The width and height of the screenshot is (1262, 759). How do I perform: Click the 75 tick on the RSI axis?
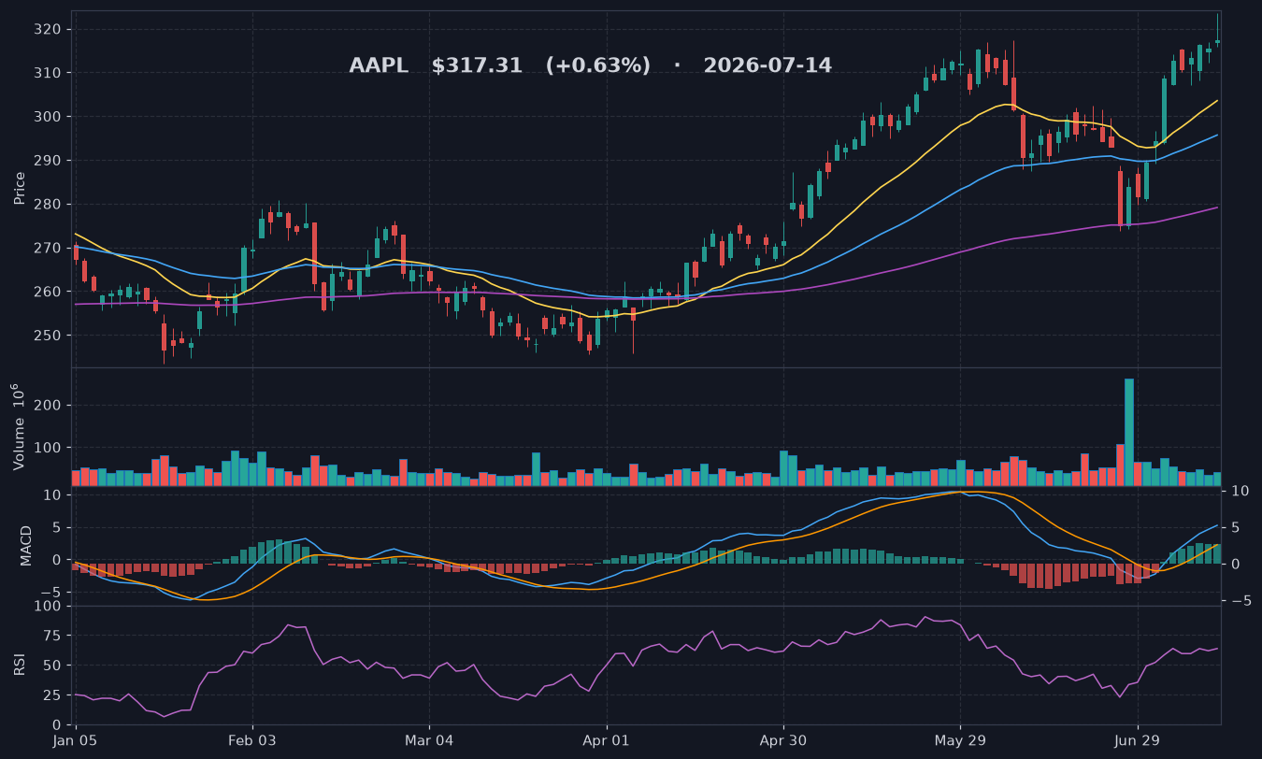point(52,637)
